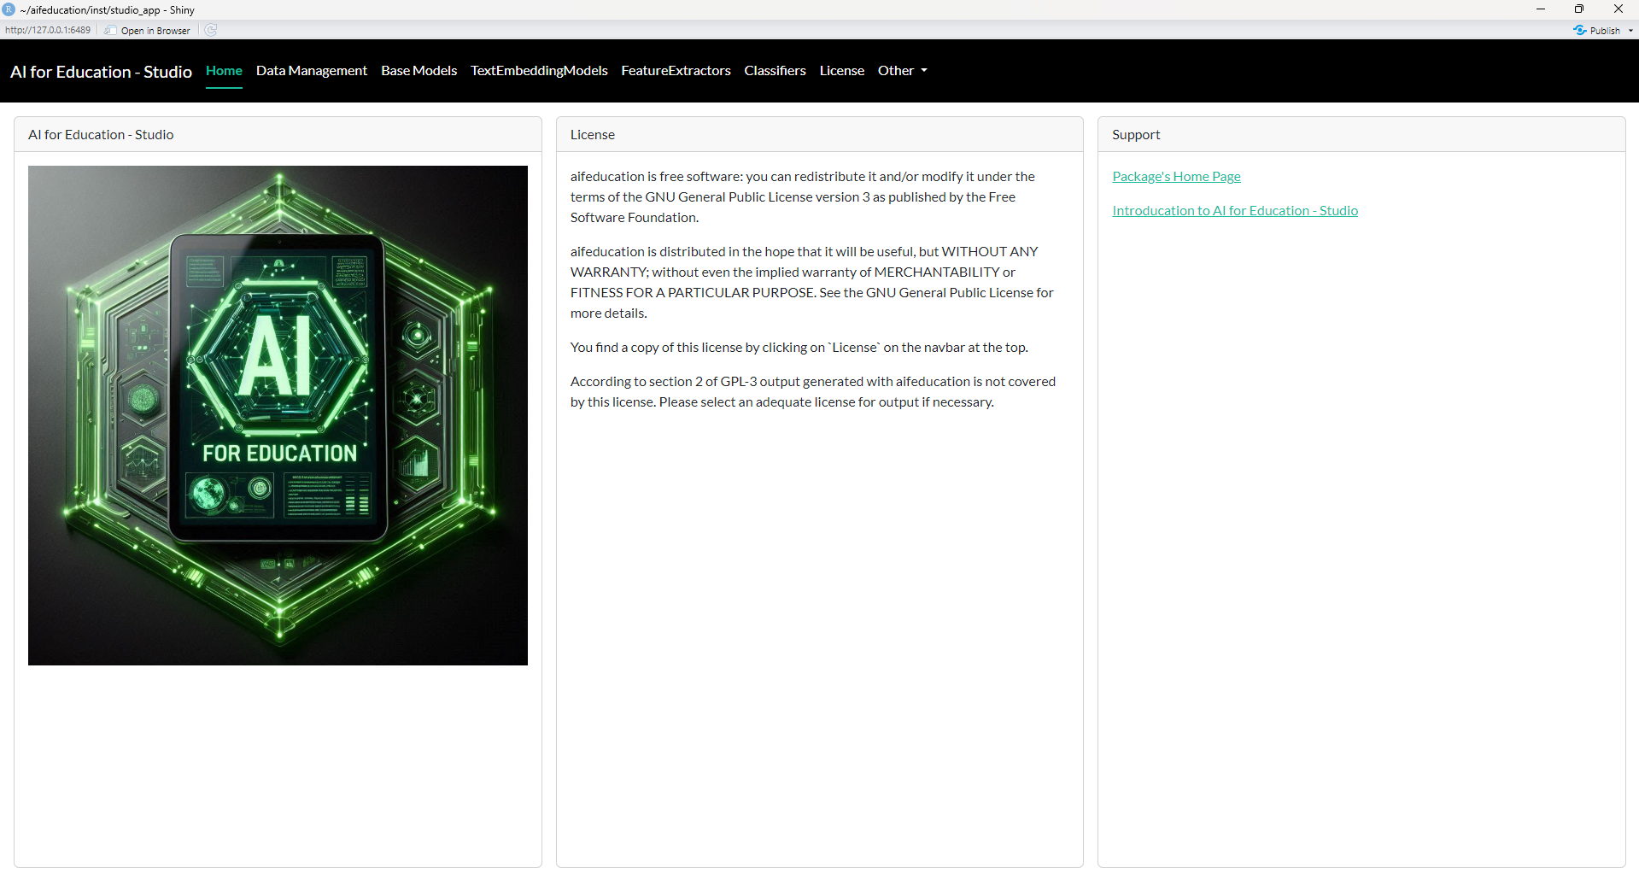Switch to the Home tab
Viewport: 1639px width, 873px height.
click(x=224, y=71)
